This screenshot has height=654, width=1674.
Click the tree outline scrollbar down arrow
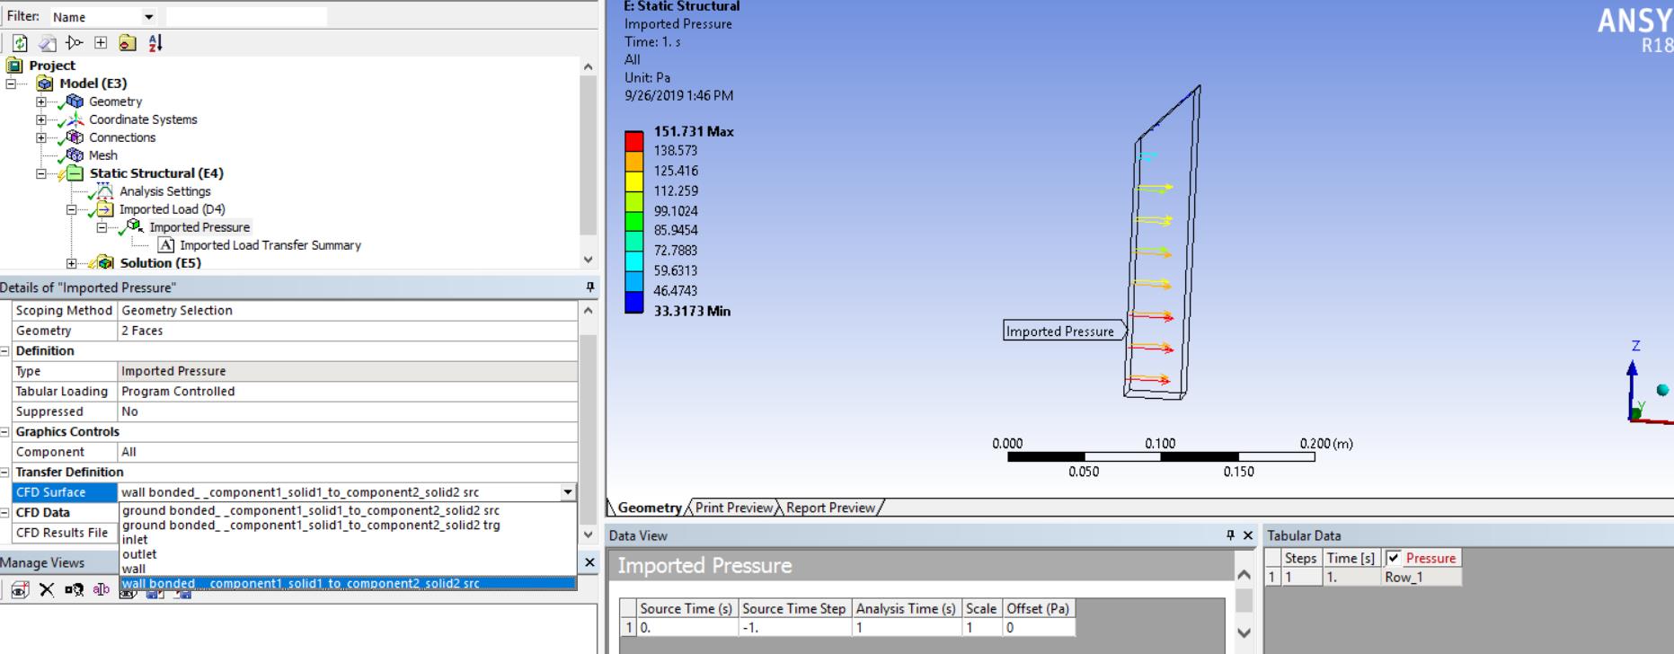(588, 260)
